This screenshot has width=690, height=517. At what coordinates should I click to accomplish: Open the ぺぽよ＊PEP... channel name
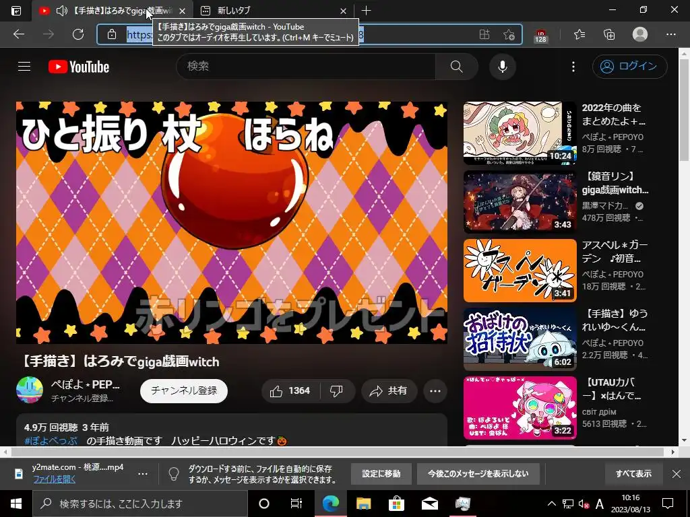[x=85, y=384]
